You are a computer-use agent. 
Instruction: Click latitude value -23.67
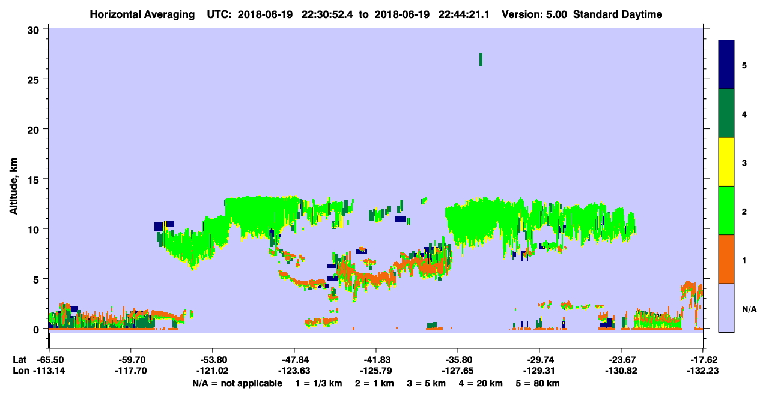pos(621,360)
